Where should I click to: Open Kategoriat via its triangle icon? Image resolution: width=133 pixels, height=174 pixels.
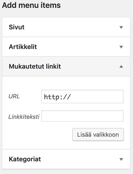pyautogui.click(x=121, y=159)
